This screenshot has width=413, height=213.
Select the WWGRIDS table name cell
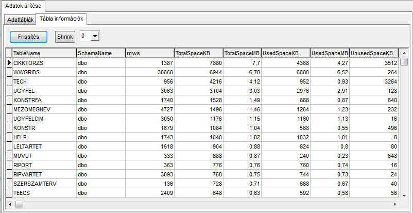(x=44, y=72)
